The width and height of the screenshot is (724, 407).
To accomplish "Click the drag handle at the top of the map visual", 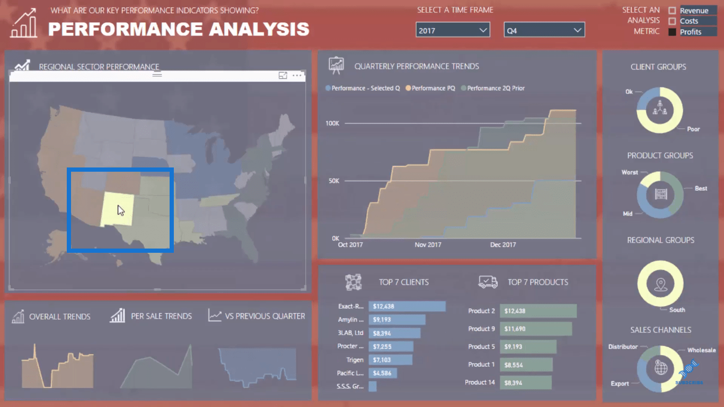I will [157, 75].
